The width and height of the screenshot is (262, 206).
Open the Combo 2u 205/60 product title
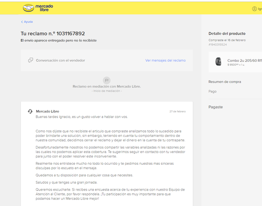(x=245, y=61)
